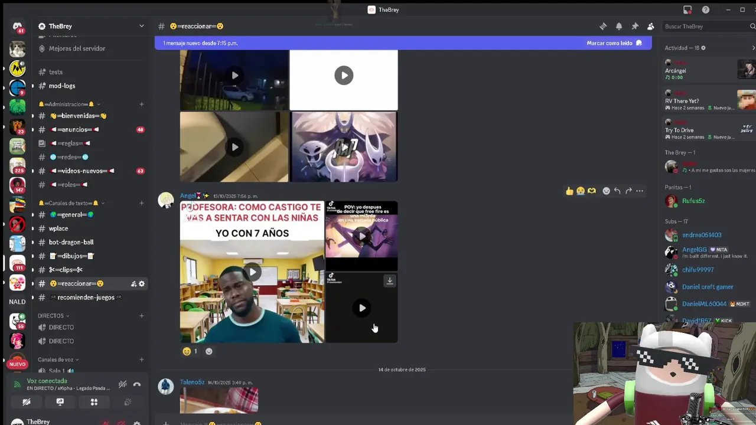Viewport: 756px width, 425px height.
Task: Add reaction next to laughing emoji
Action: point(208,351)
